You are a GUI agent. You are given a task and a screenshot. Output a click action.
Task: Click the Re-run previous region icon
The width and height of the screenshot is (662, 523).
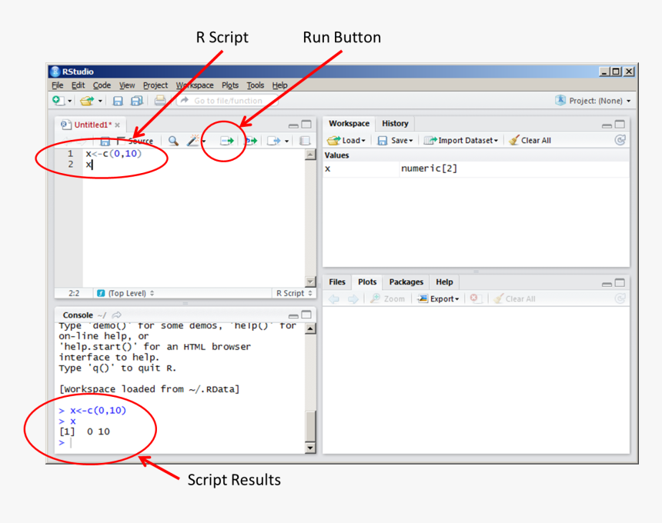tap(252, 141)
